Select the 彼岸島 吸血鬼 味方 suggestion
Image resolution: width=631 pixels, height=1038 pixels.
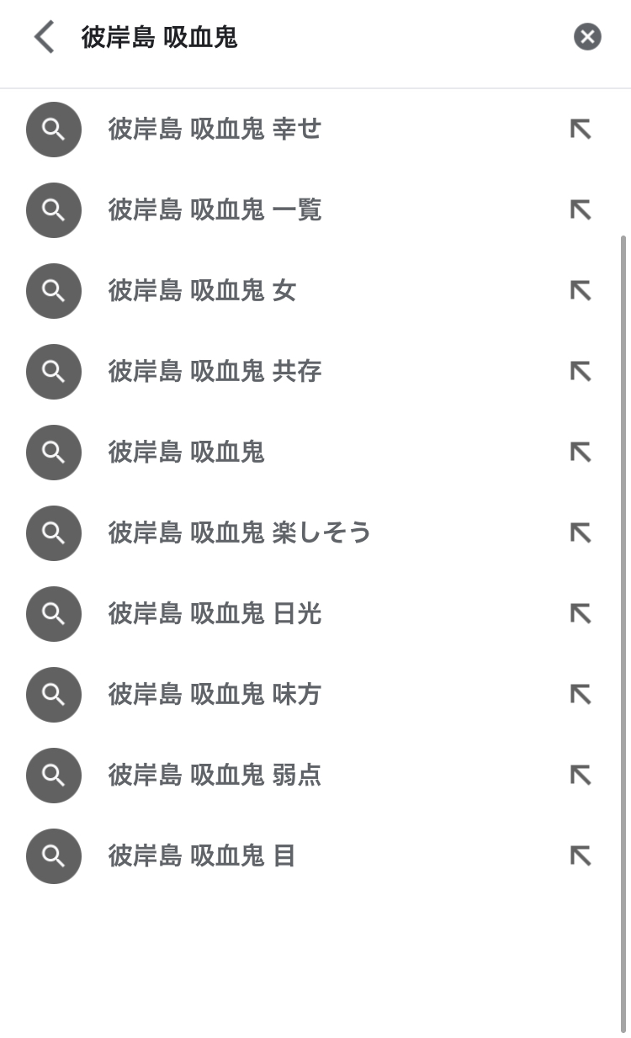point(215,695)
